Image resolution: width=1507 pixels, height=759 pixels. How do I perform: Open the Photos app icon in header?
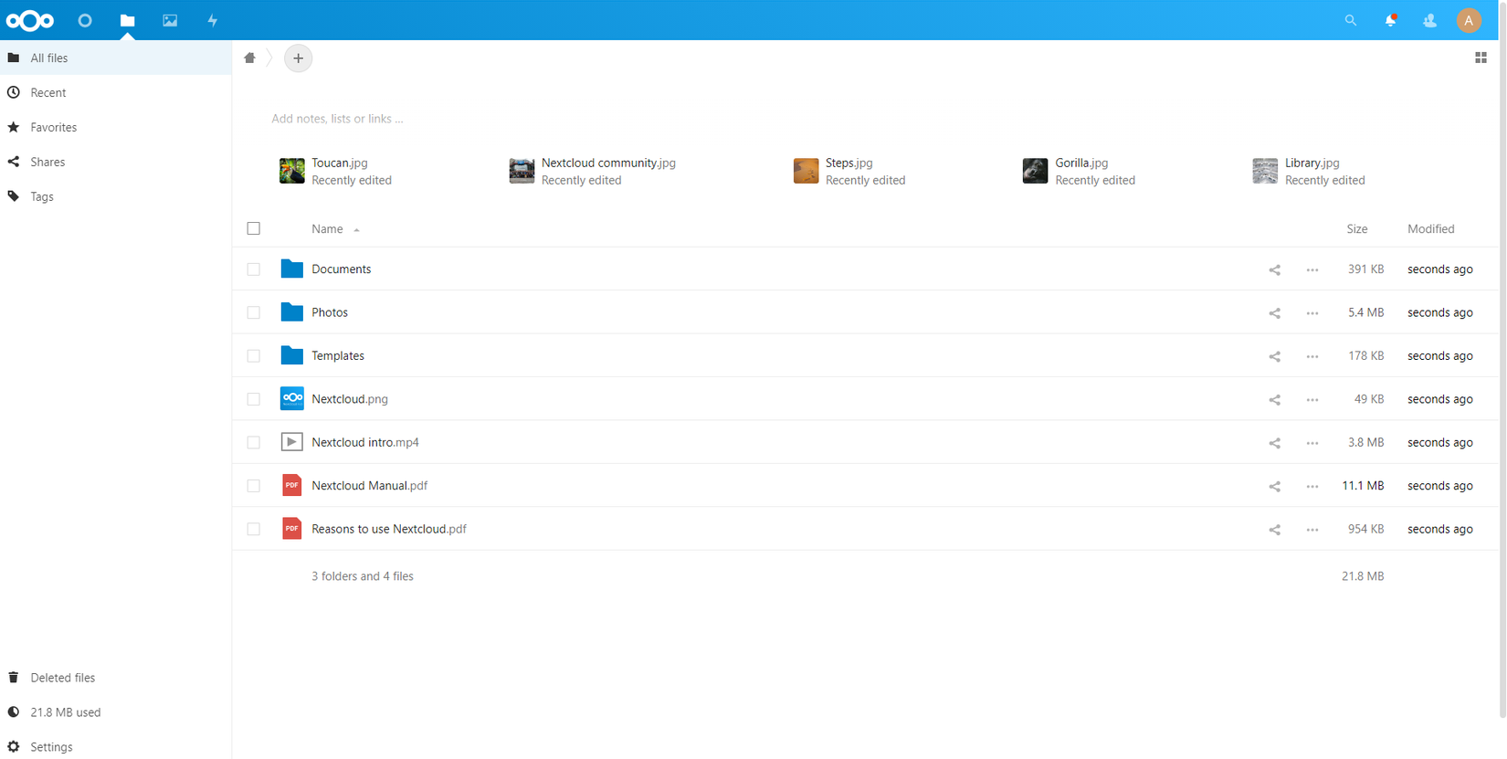coord(170,20)
